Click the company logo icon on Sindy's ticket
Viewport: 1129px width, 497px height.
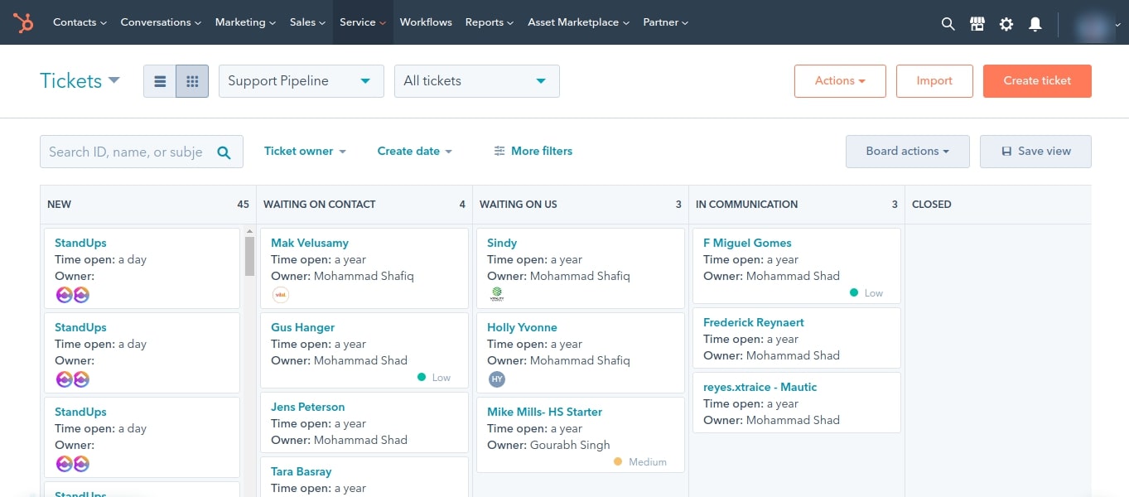pos(495,293)
